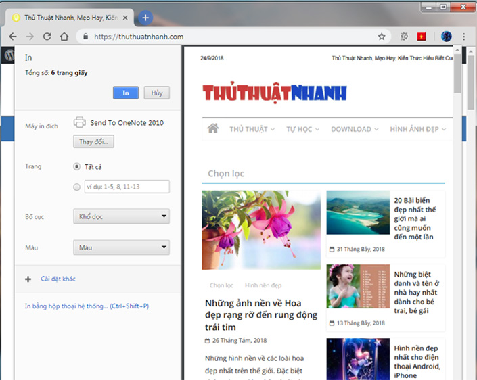477x380 pixels.
Task: Click the home icon in site navigation
Action: click(x=213, y=128)
